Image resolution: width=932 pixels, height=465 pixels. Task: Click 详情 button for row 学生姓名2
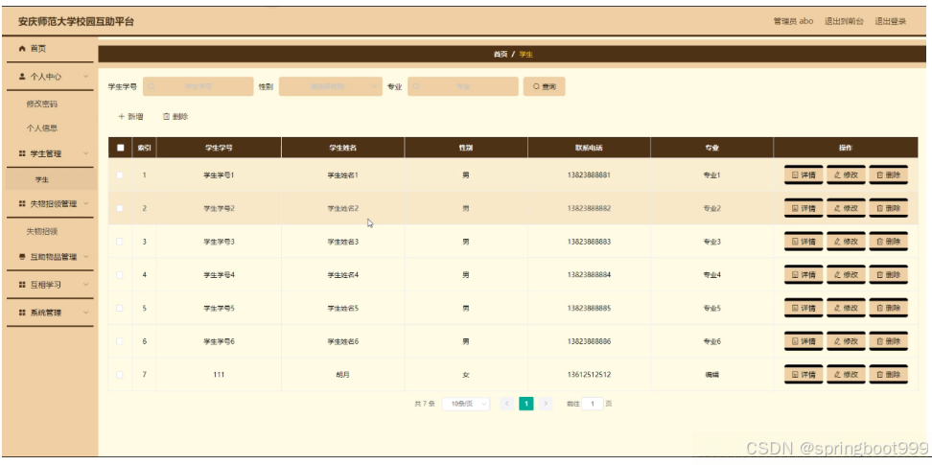click(x=804, y=209)
